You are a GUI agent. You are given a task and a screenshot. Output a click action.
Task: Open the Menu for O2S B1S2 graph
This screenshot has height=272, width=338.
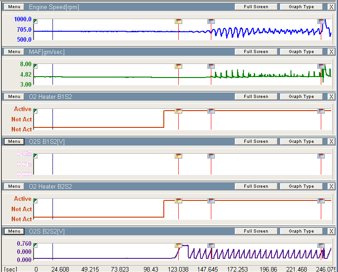click(x=14, y=141)
